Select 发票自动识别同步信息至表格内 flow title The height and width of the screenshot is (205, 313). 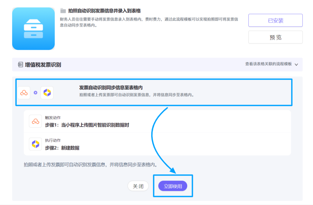coord(111,87)
